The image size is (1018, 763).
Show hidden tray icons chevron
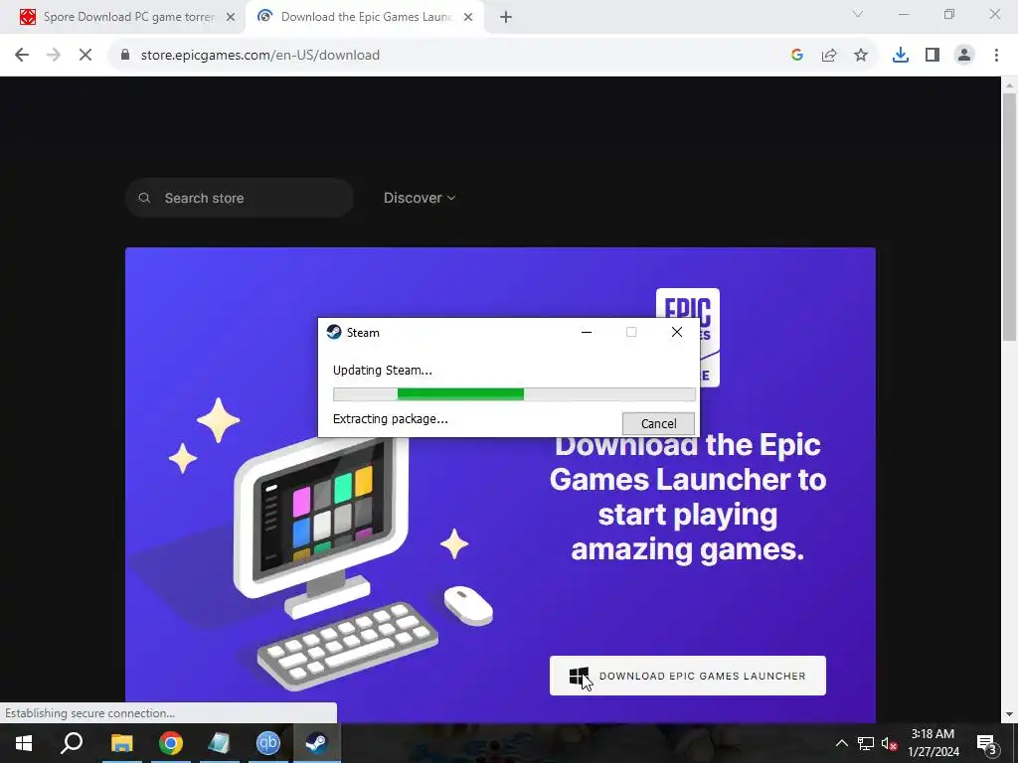click(841, 743)
